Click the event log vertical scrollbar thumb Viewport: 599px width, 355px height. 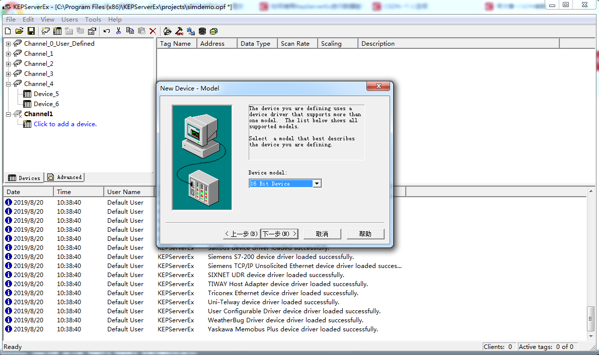pos(591,319)
